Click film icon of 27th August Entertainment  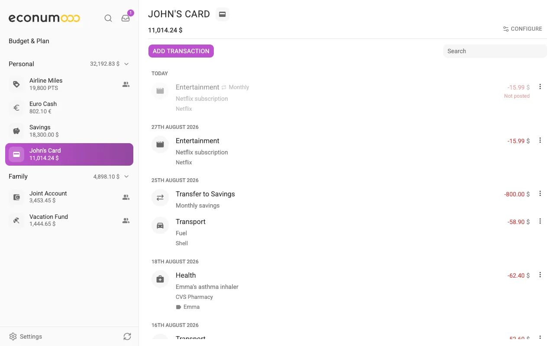pos(160,144)
